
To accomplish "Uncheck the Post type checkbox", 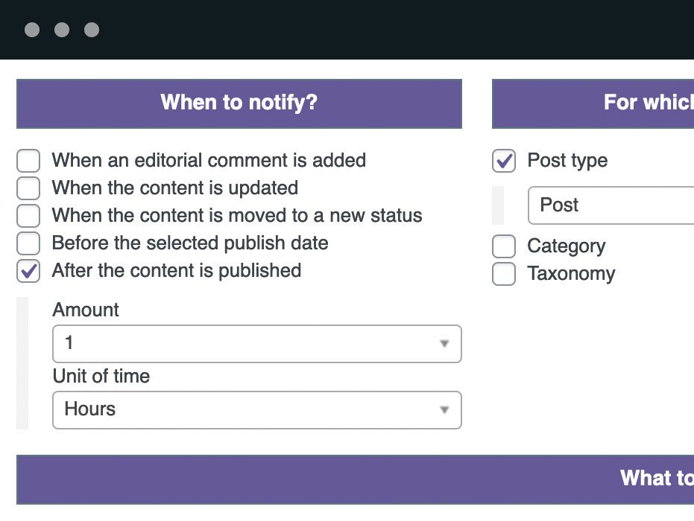I will [504, 161].
